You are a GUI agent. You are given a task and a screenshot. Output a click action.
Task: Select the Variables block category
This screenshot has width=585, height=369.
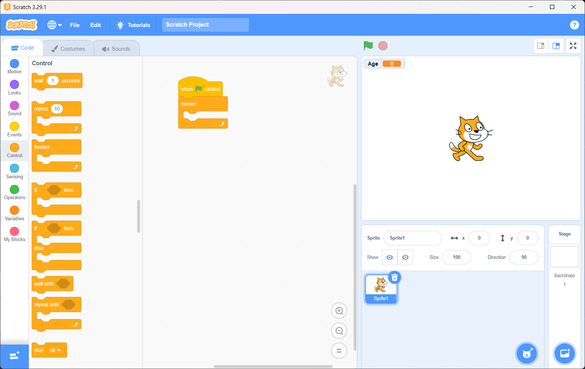[15, 213]
